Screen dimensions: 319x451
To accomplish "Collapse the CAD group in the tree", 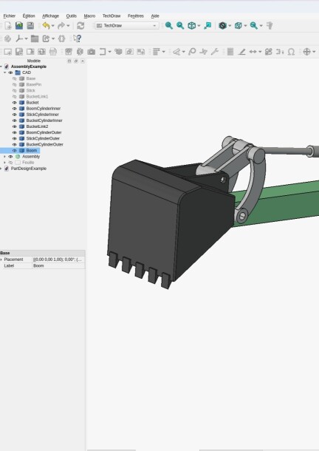I will 4,72.
